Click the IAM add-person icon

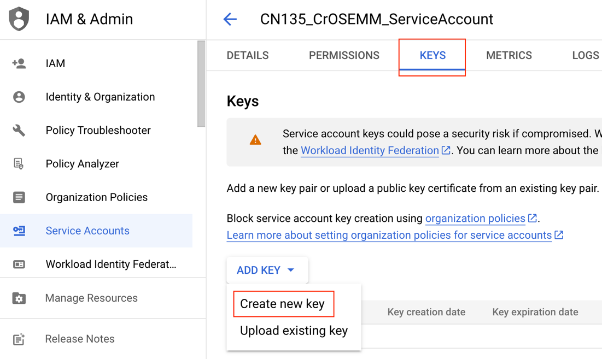pos(19,63)
